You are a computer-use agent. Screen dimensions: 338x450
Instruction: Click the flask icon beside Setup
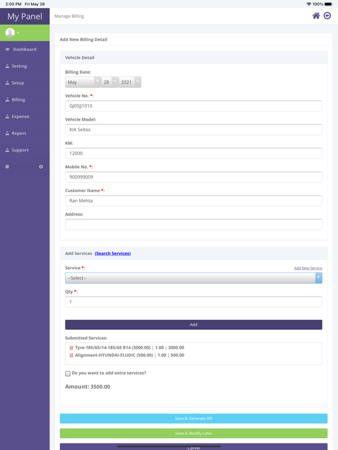click(7, 83)
